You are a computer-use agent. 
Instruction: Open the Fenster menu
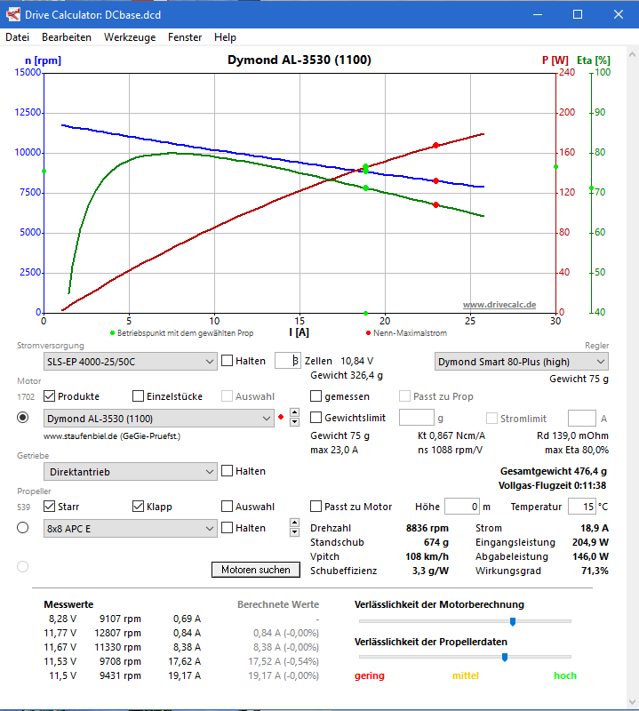[185, 37]
